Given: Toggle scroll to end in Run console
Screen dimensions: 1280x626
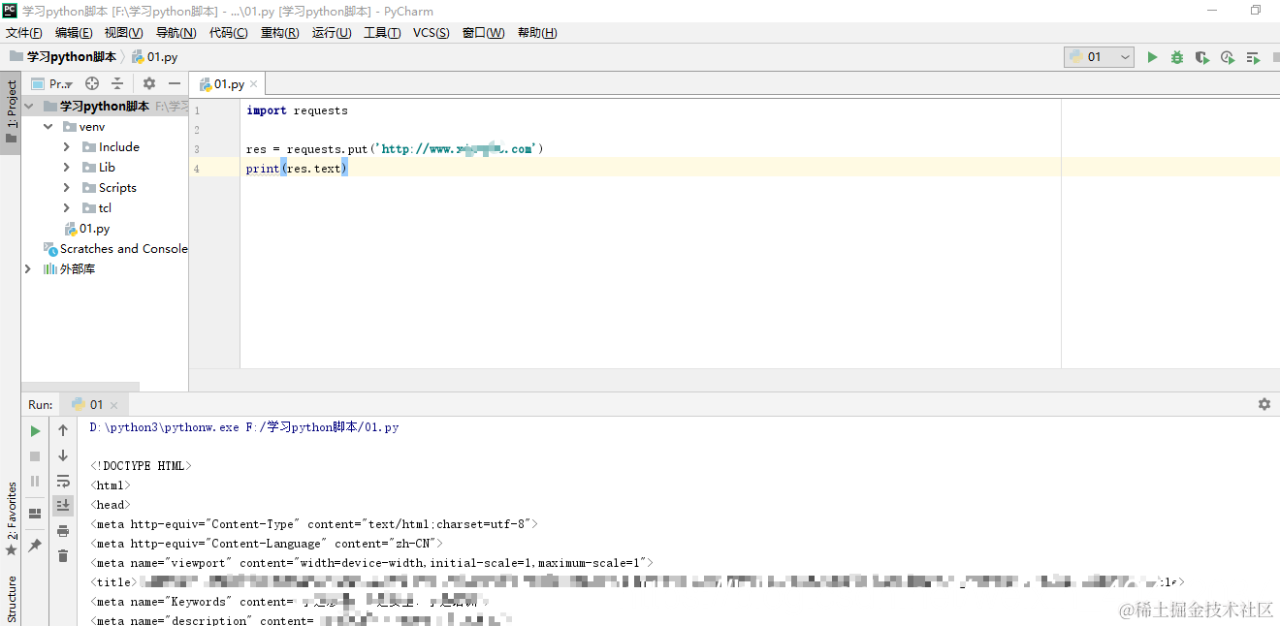Looking at the screenshot, I should 63,505.
